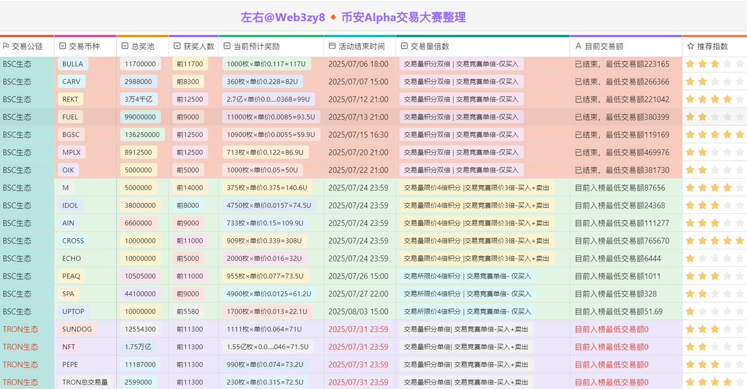Select the 前11700 winners tag
This screenshot has height=389, width=747.
(189, 63)
